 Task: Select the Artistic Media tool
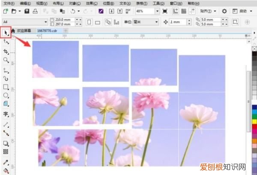point(6,79)
